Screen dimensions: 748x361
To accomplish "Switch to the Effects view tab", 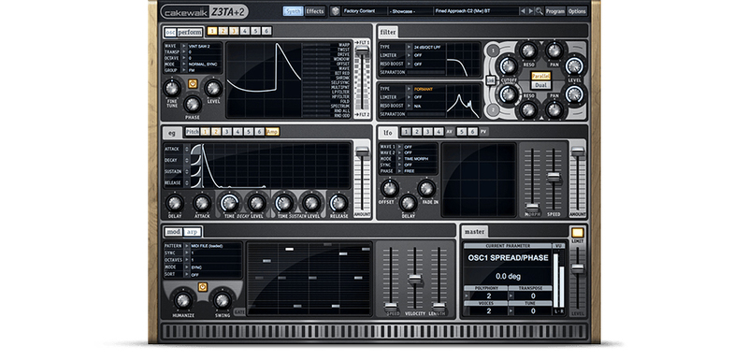I will pyautogui.click(x=315, y=11).
